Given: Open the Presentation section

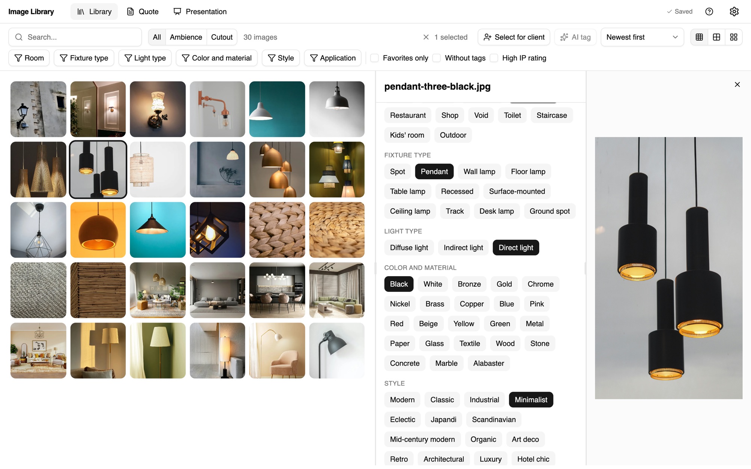Looking at the screenshot, I should [200, 12].
